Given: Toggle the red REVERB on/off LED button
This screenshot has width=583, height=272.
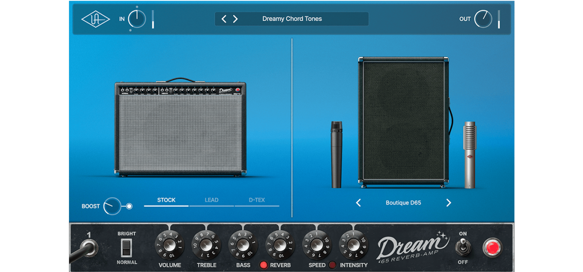Looking at the screenshot, I should click(264, 265).
